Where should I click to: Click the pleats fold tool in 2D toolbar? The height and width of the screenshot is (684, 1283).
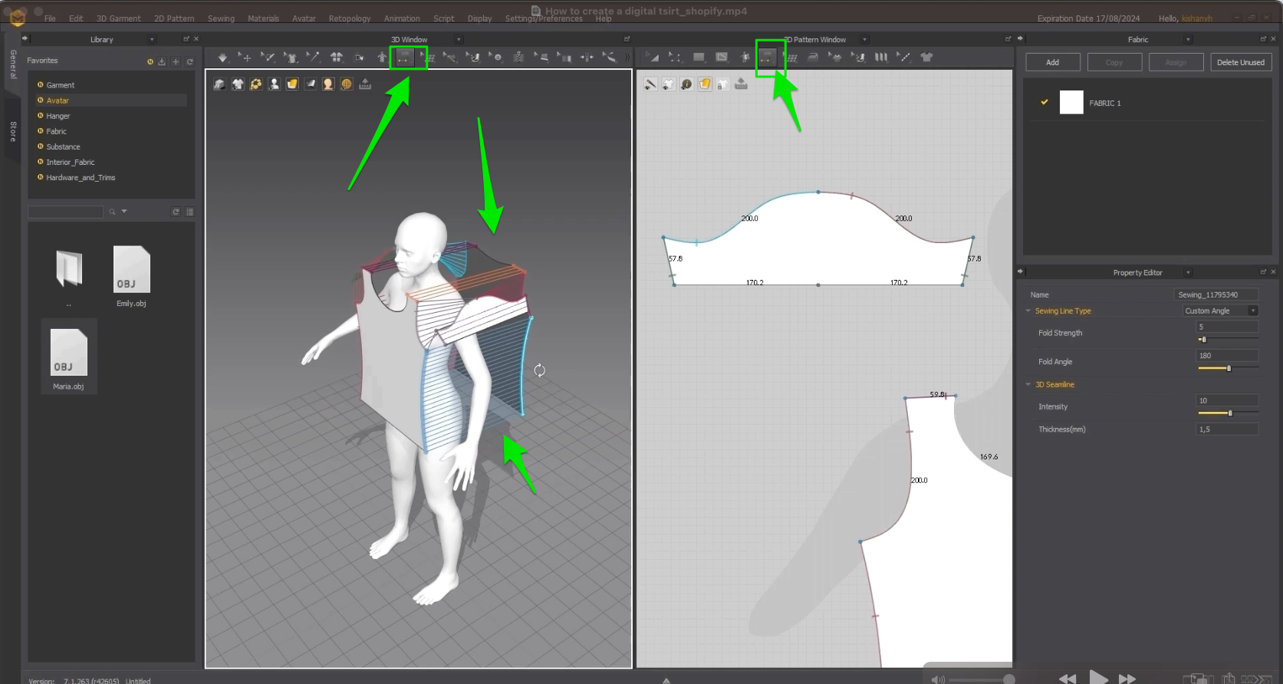click(x=881, y=58)
